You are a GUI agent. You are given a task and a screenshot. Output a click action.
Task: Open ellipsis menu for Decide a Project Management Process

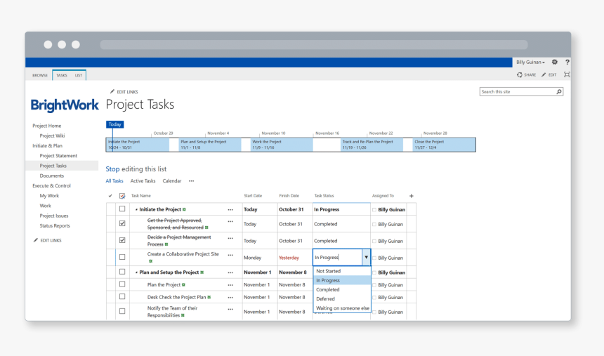(x=230, y=238)
